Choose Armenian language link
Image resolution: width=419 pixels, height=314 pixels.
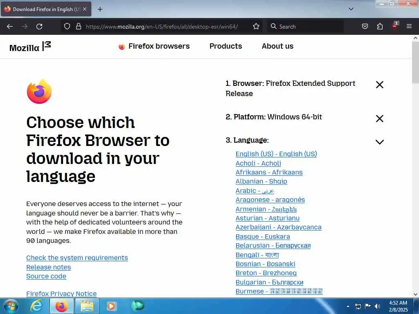[x=266, y=209]
